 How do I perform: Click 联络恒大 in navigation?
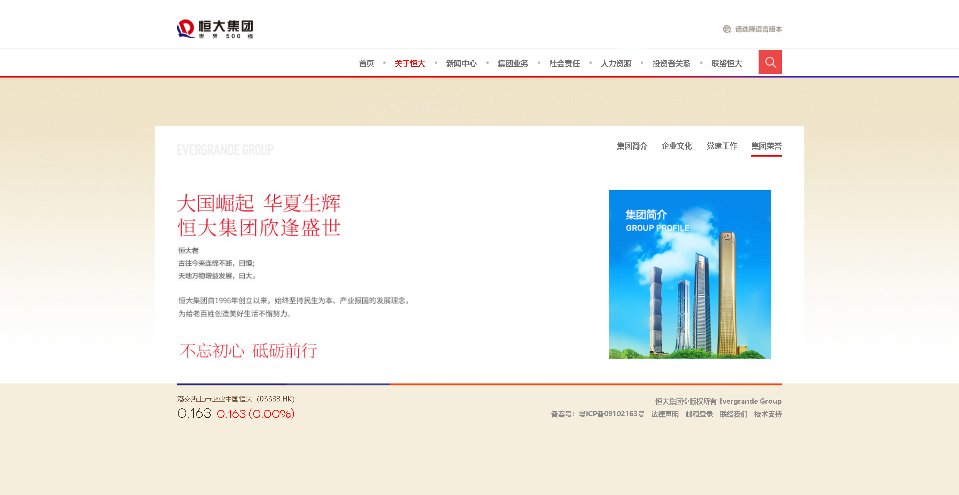(727, 63)
